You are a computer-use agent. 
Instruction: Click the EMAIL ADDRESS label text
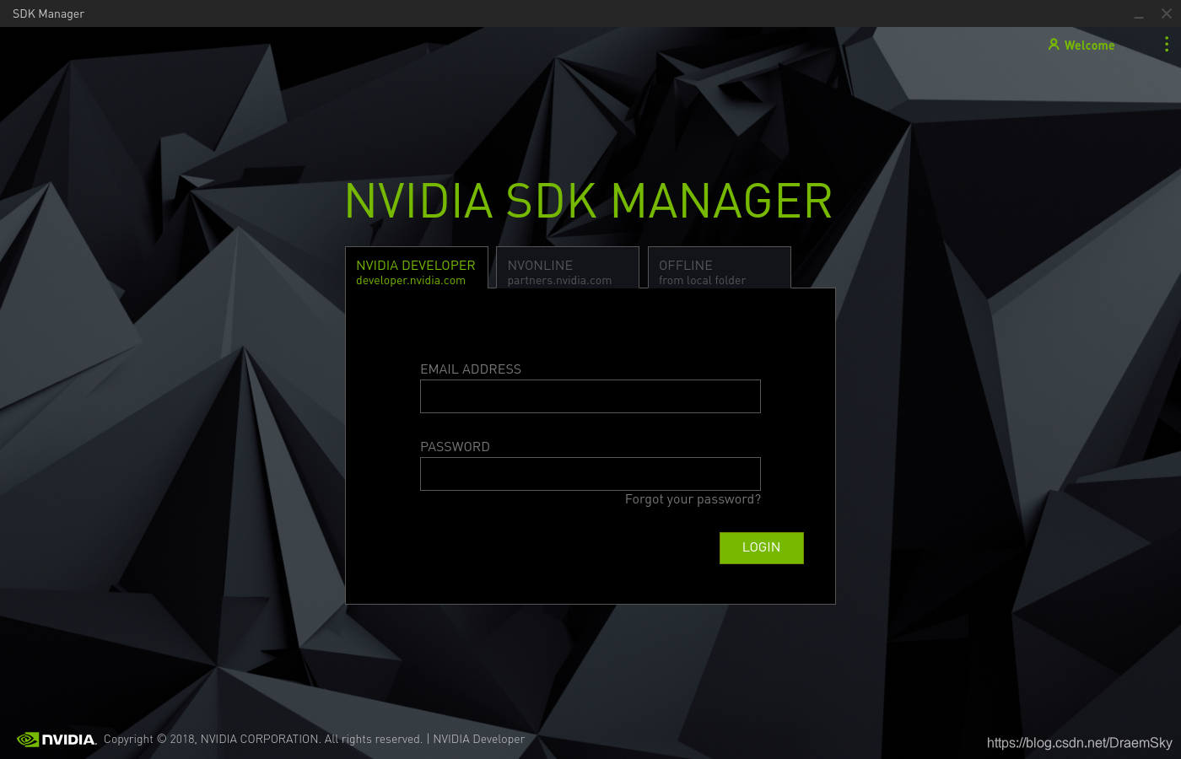coord(471,369)
